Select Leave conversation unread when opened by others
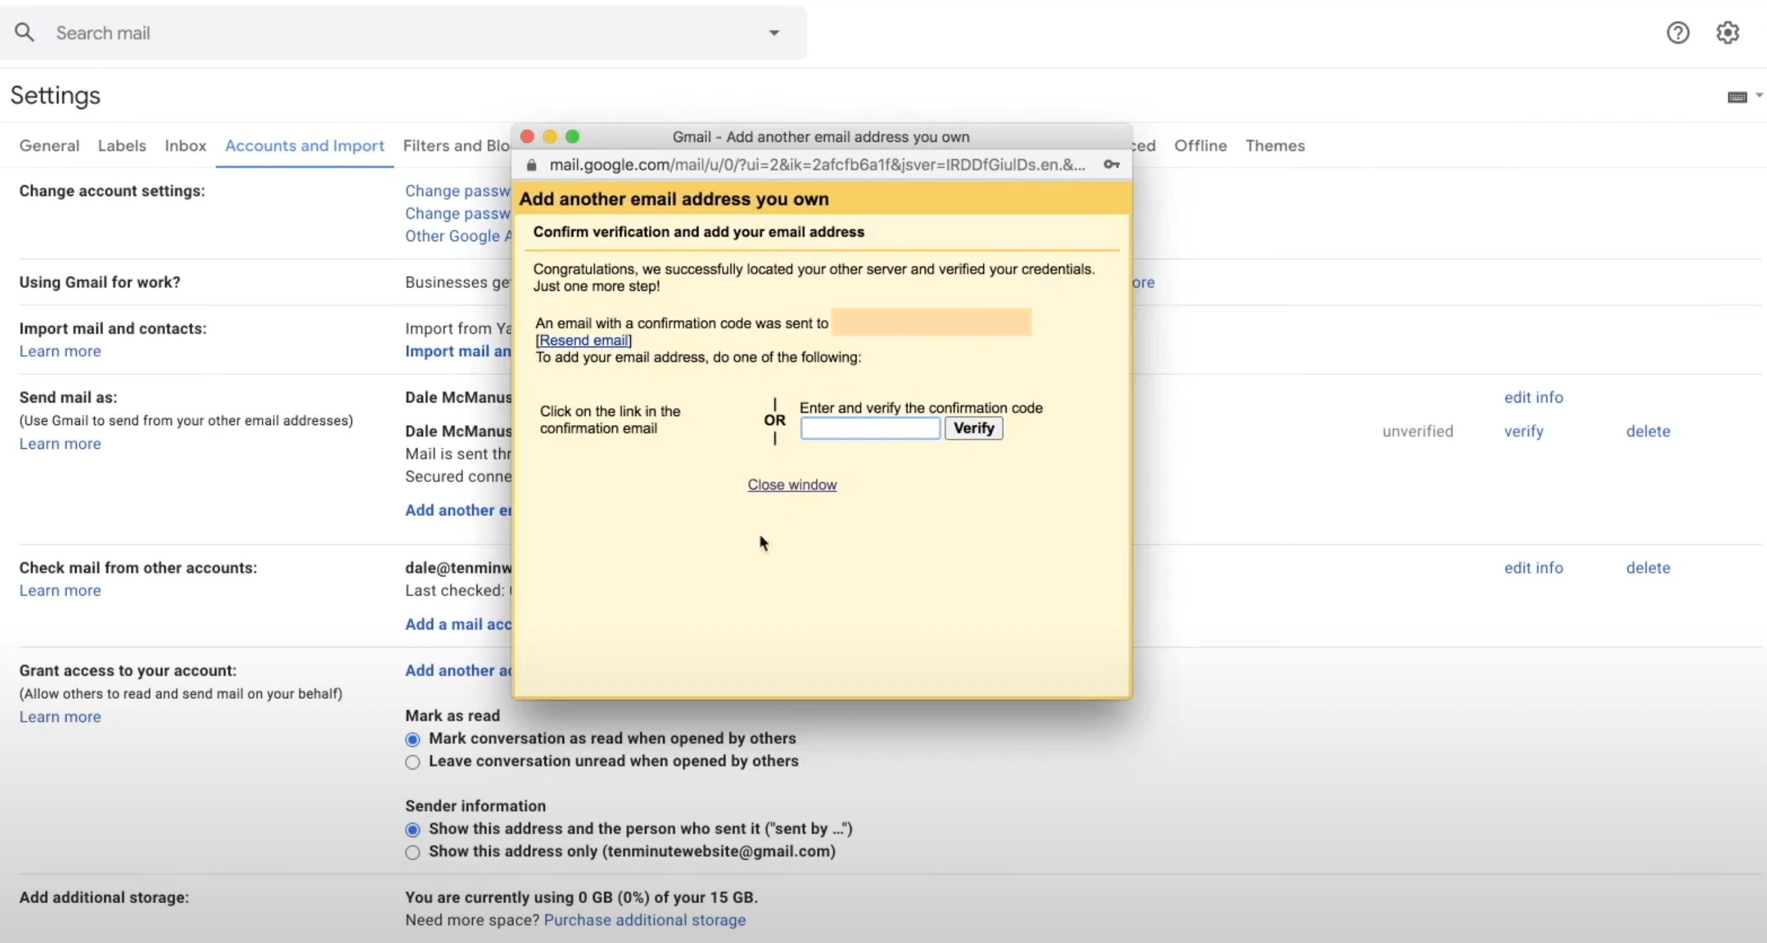1767x943 pixels. click(412, 762)
